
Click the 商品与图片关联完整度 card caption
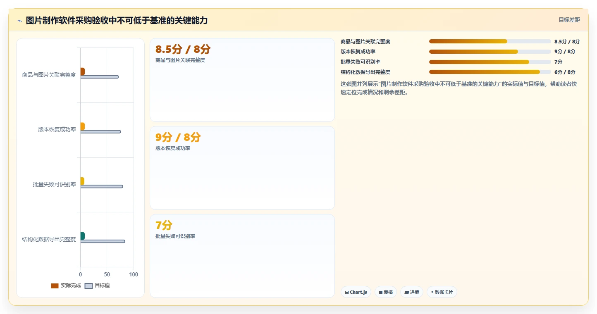click(180, 60)
